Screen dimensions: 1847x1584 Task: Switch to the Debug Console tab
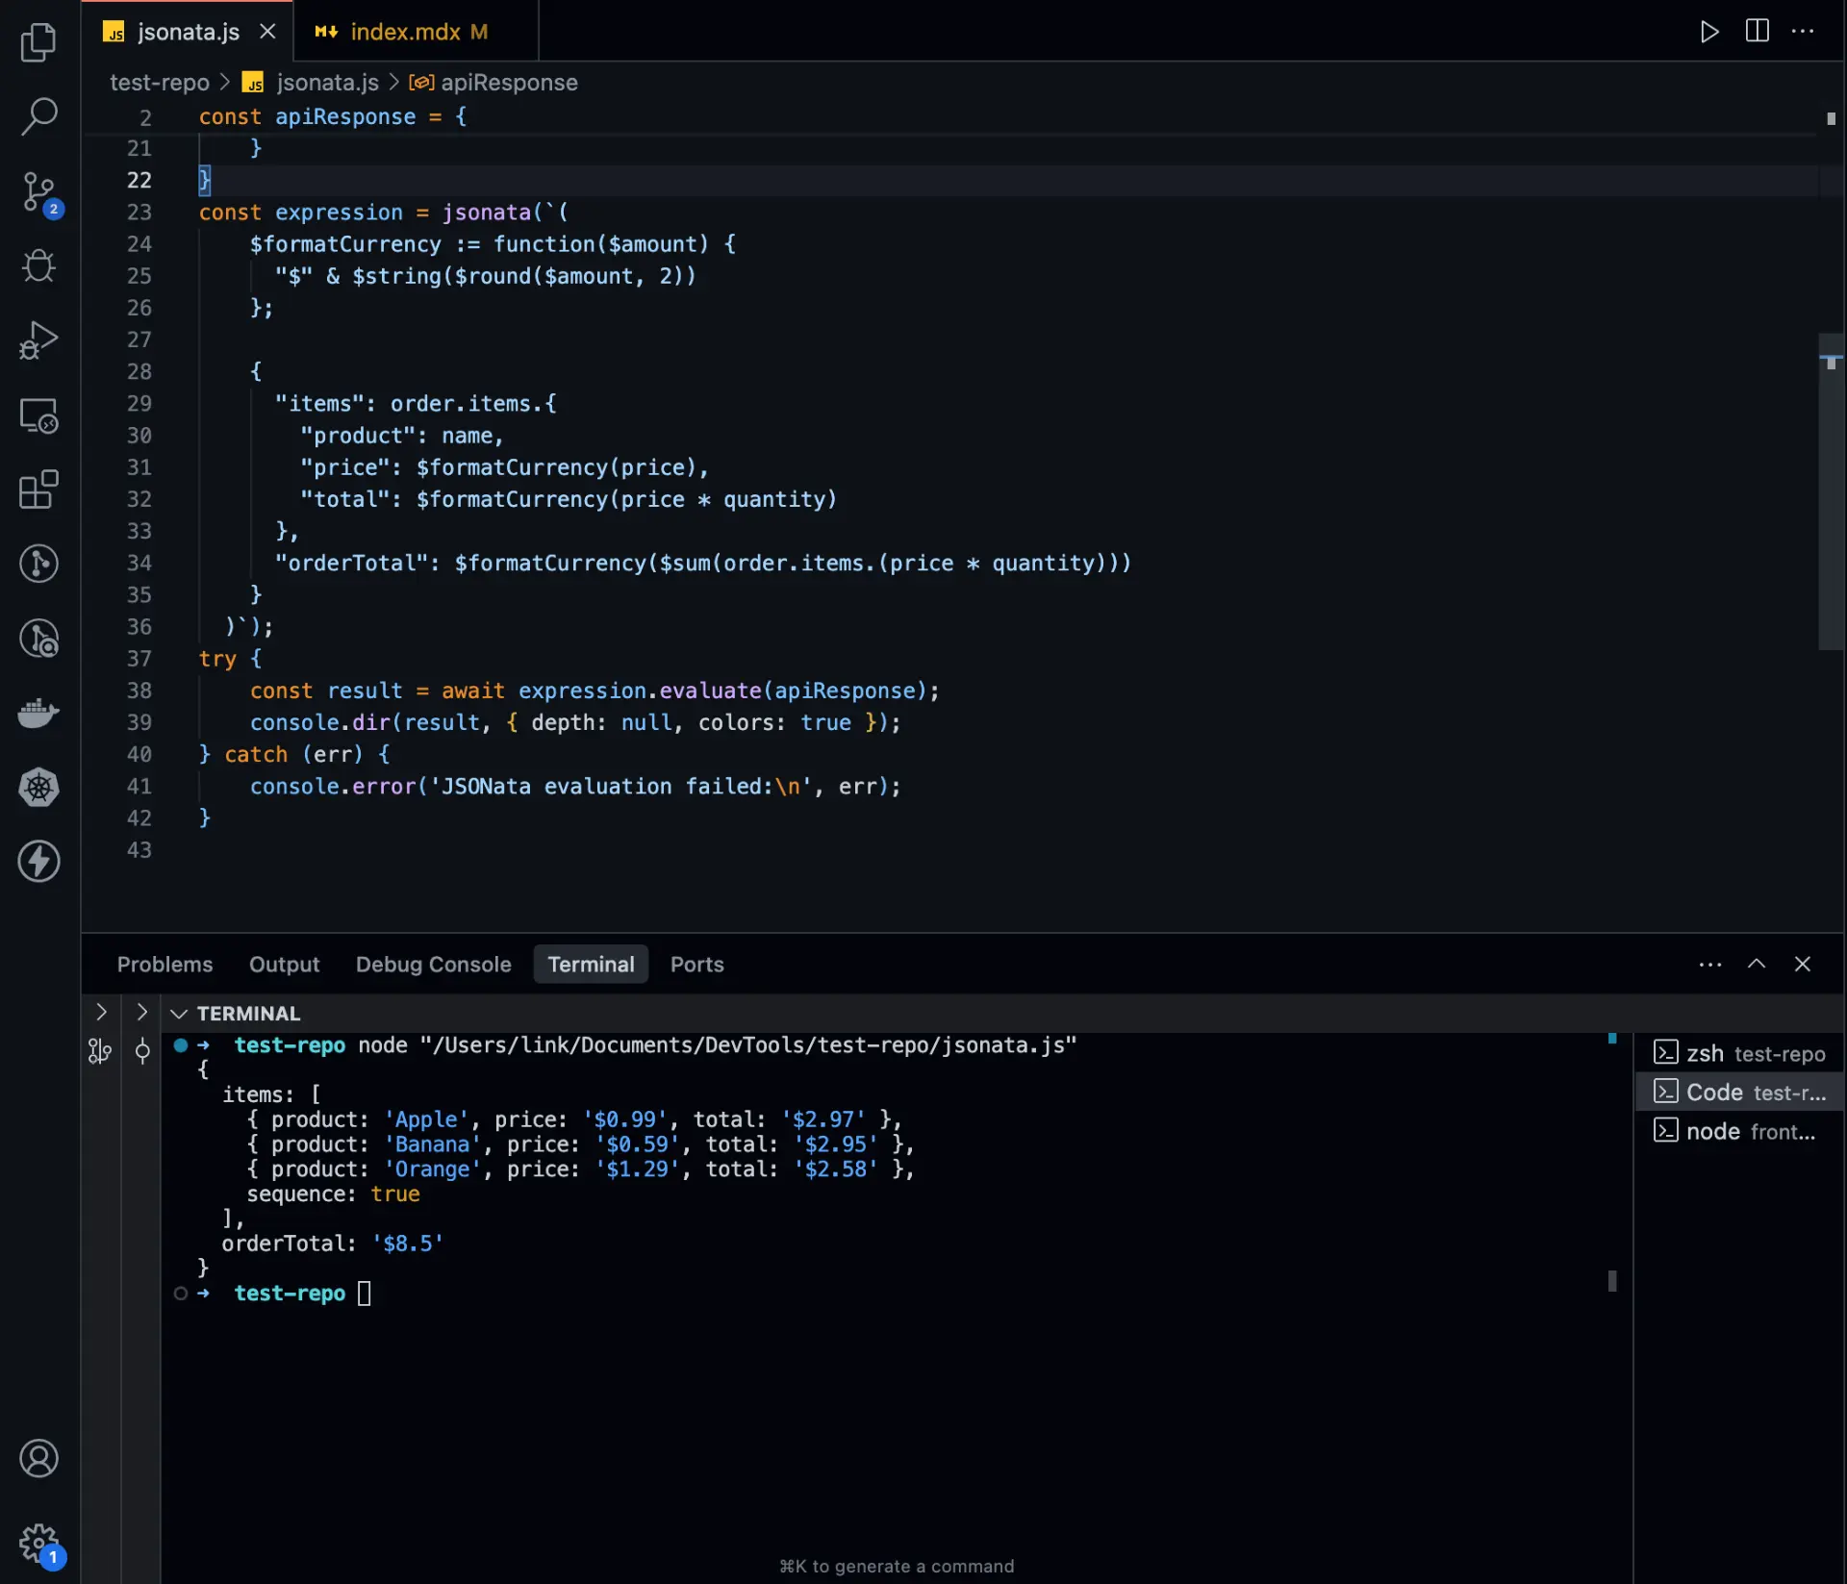pos(433,964)
